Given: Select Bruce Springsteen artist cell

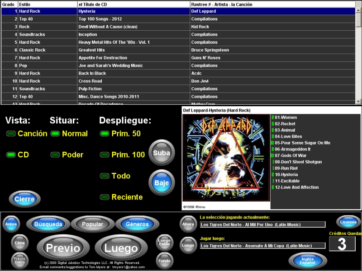Looking at the screenshot, I should point(273,50).
